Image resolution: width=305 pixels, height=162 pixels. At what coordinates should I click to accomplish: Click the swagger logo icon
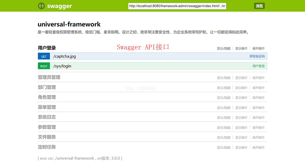pyautogui.click(x=41, y=6)
